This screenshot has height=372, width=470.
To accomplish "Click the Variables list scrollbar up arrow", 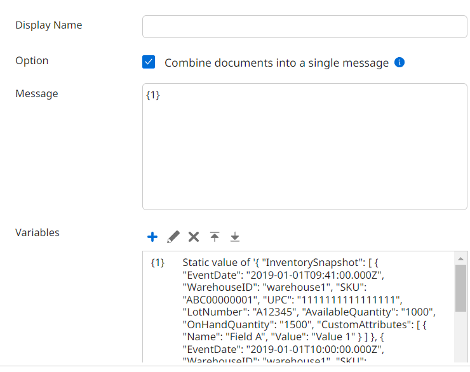I will 460,258.
